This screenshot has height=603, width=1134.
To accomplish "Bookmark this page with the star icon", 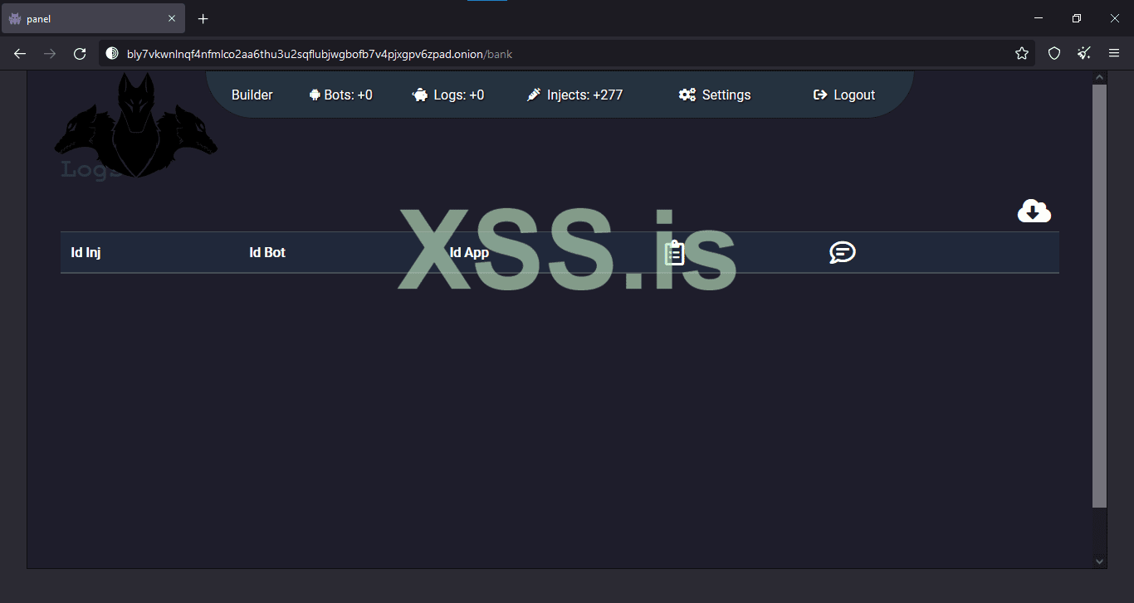I will [x=1022, y=54].
